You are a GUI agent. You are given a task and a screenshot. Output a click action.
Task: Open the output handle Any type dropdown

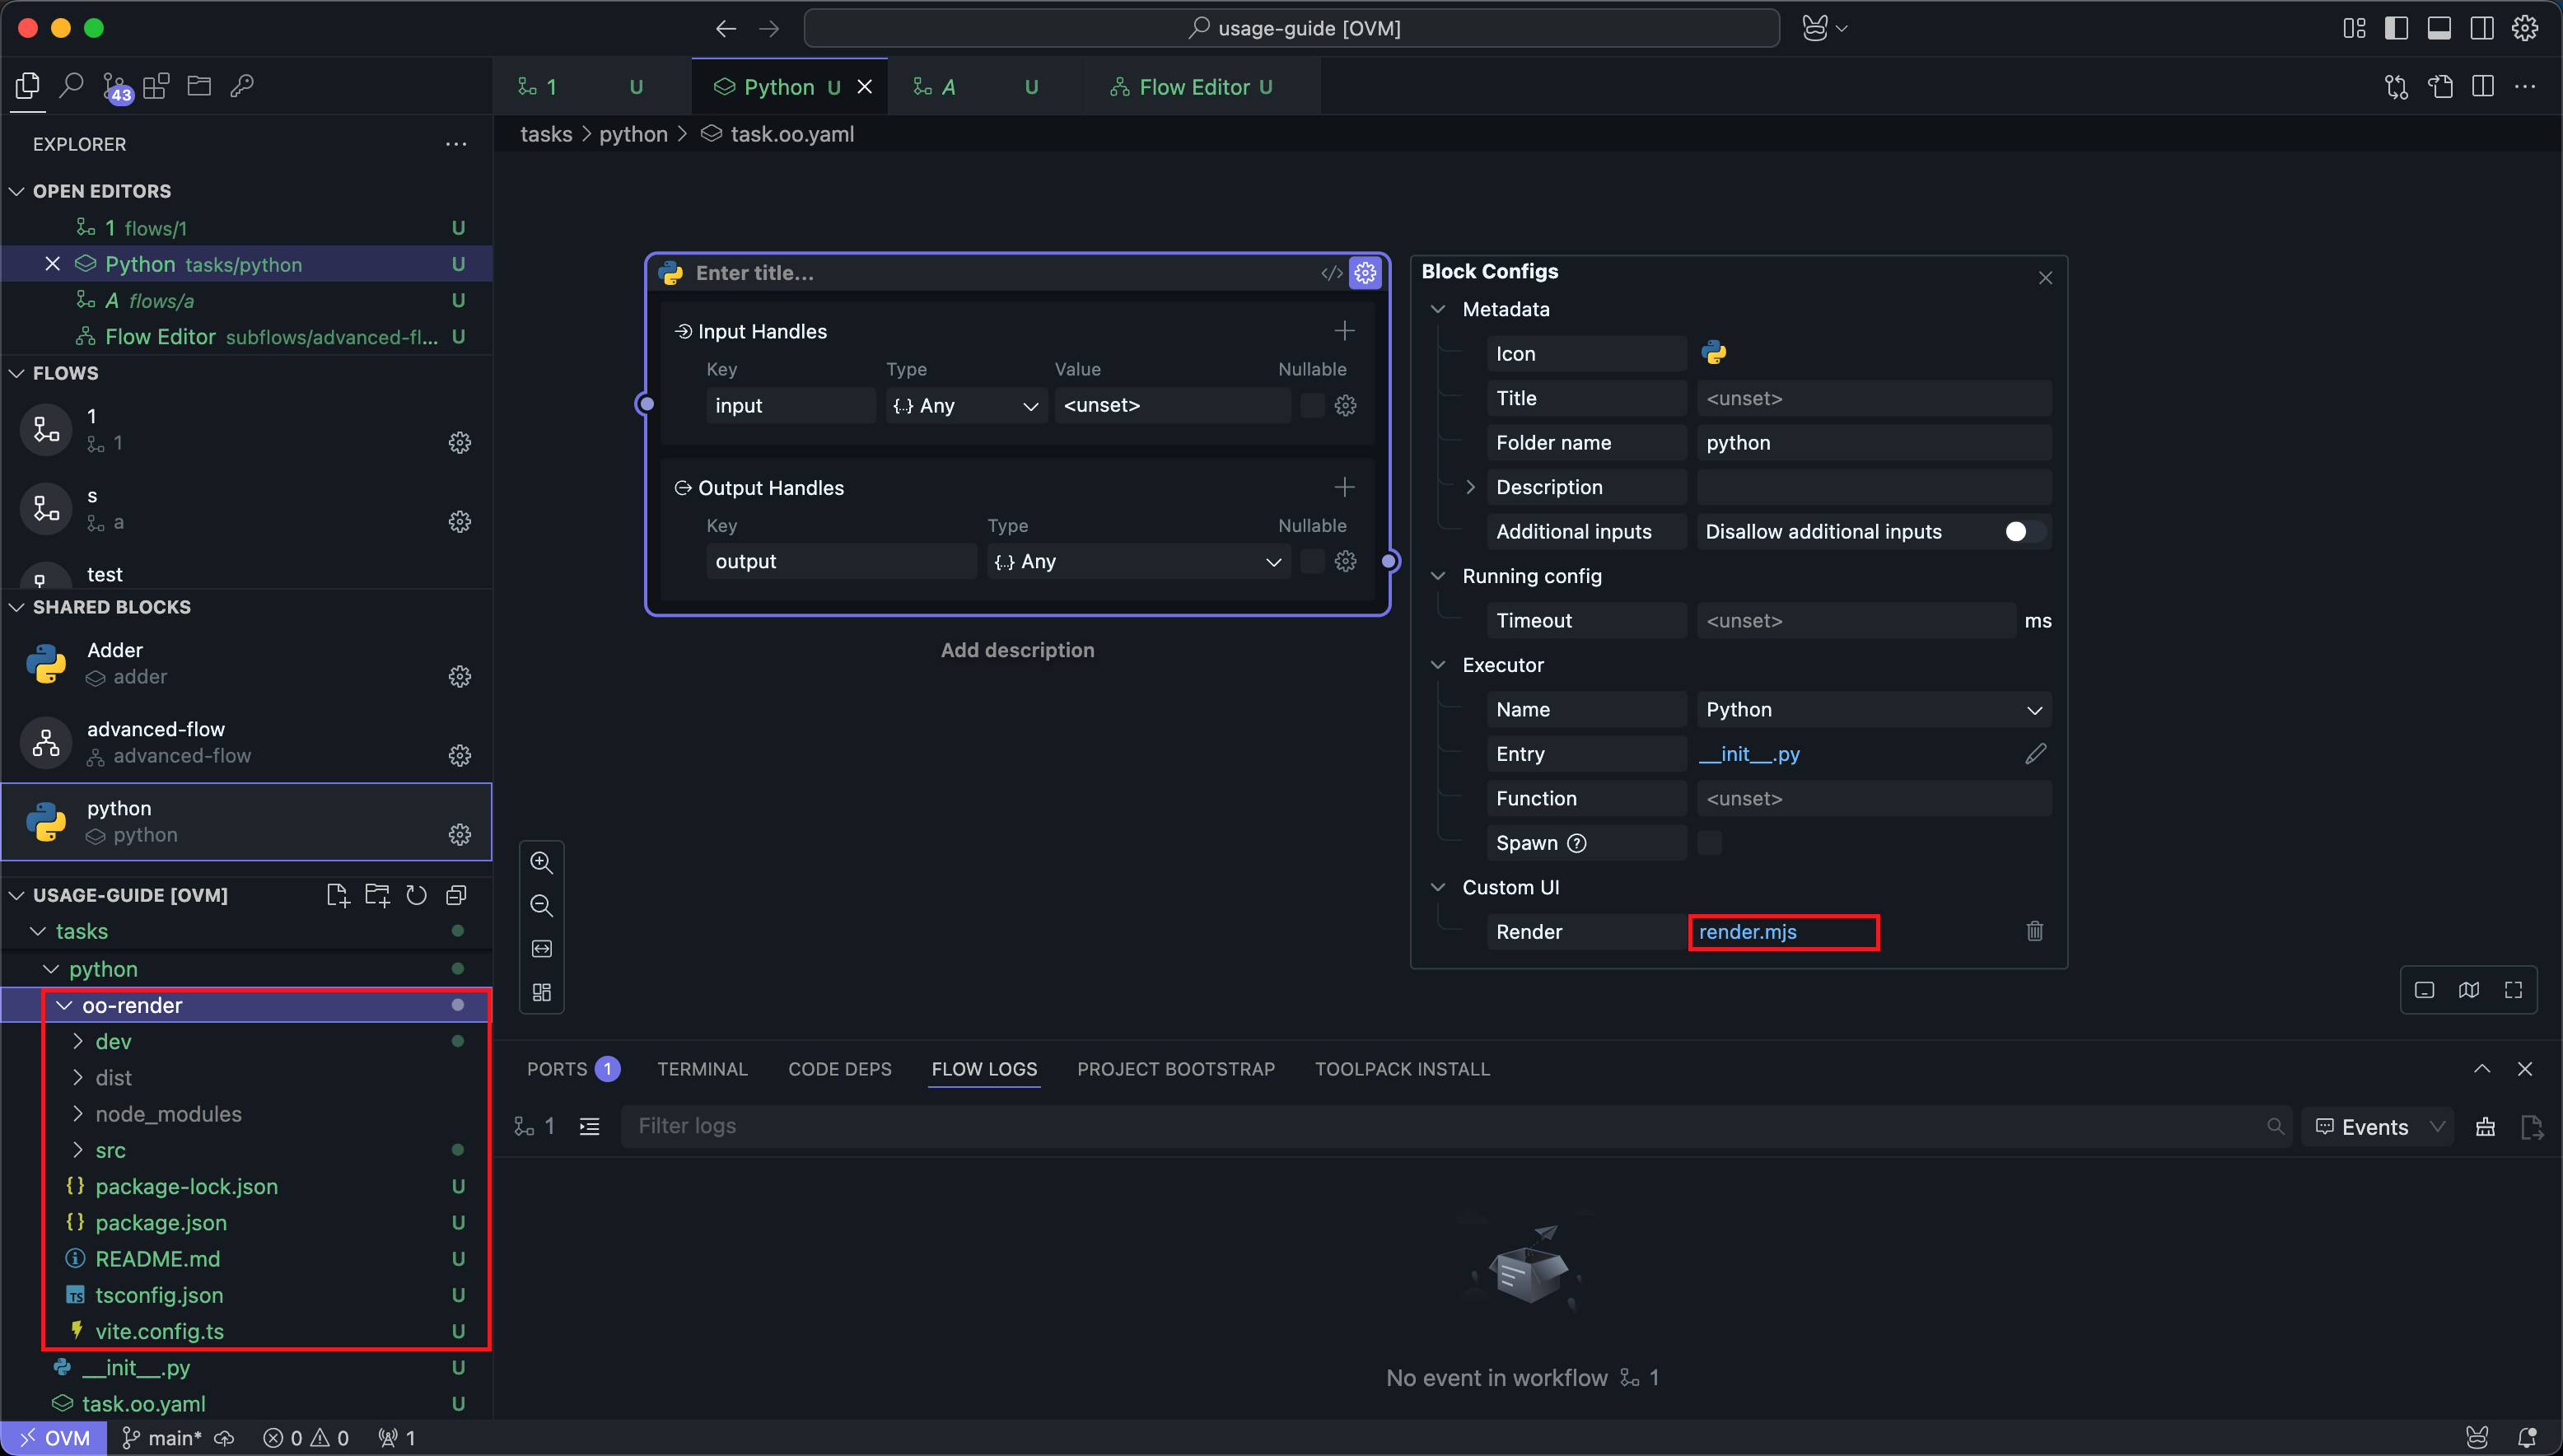point(1137,561)
